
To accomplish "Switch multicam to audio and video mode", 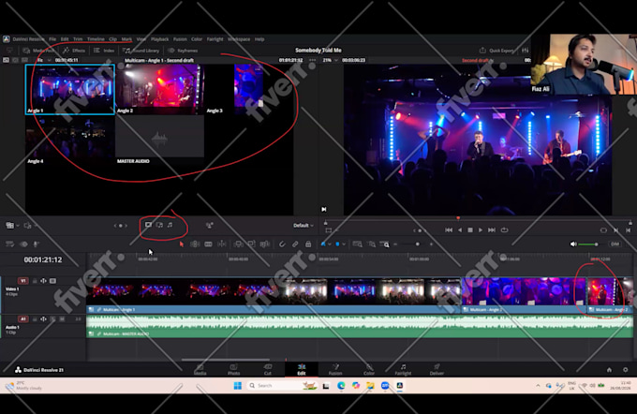I will (159, 225).
